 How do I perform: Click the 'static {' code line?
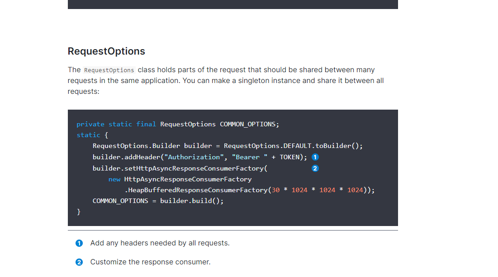tap(92, 135)
